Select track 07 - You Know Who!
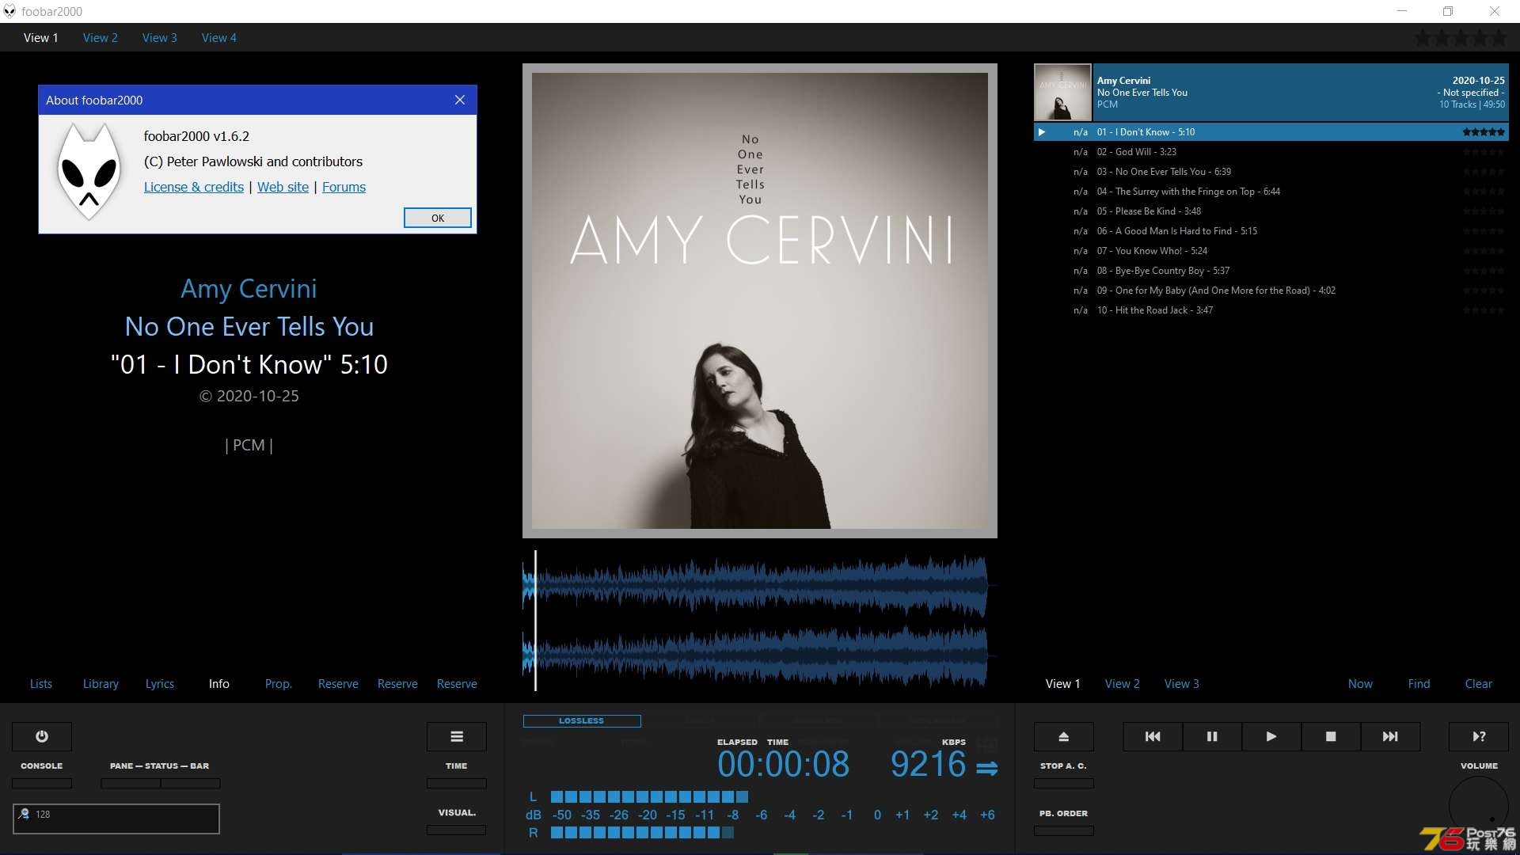This screenshot has width=1520, height=855. pyautogui.click(x=1271, y=251)
